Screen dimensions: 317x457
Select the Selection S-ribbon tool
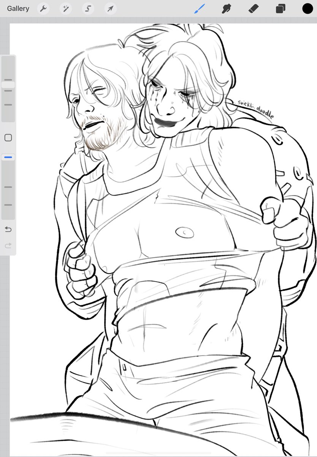pos(88,9)
